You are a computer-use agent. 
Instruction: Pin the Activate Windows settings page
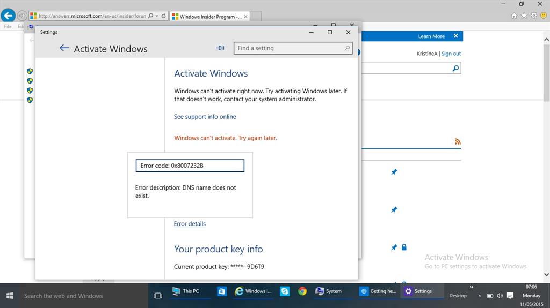[220, 48]
